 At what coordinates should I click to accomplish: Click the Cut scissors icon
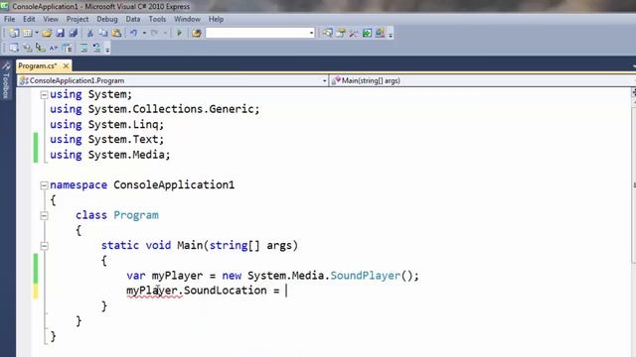[90, 33]
